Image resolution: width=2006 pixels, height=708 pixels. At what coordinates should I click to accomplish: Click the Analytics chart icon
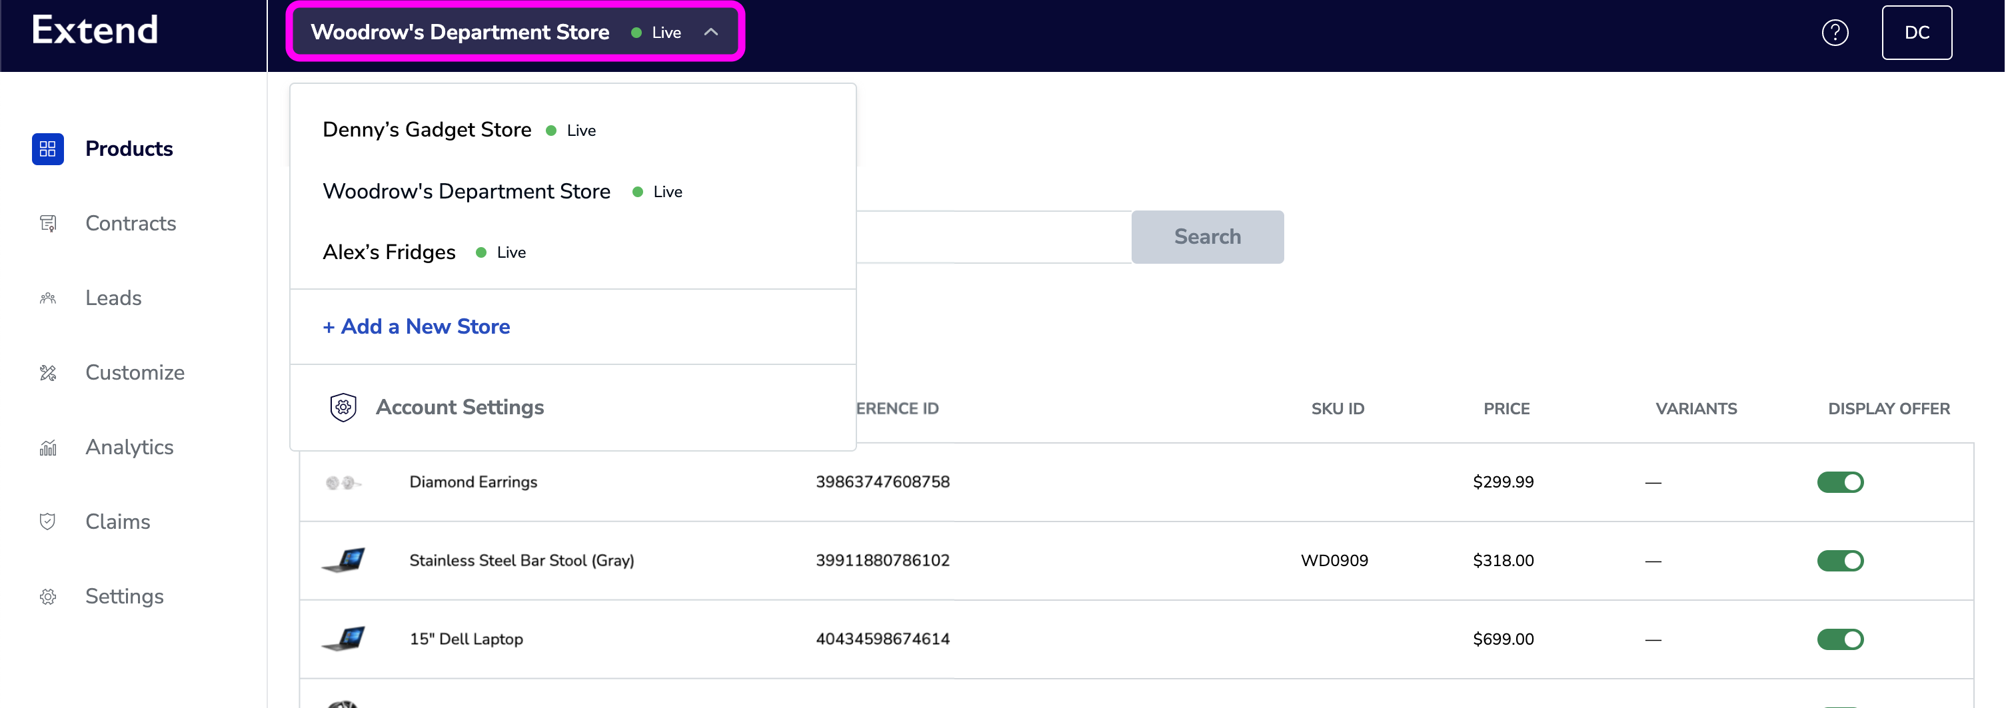(47, 448)
